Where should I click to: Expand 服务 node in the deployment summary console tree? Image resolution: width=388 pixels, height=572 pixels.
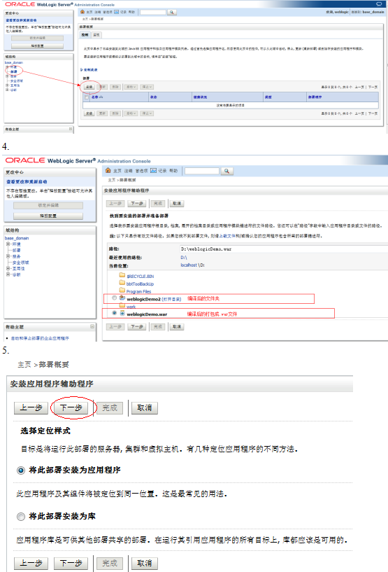pyautogui.click(x=7, y=76)
